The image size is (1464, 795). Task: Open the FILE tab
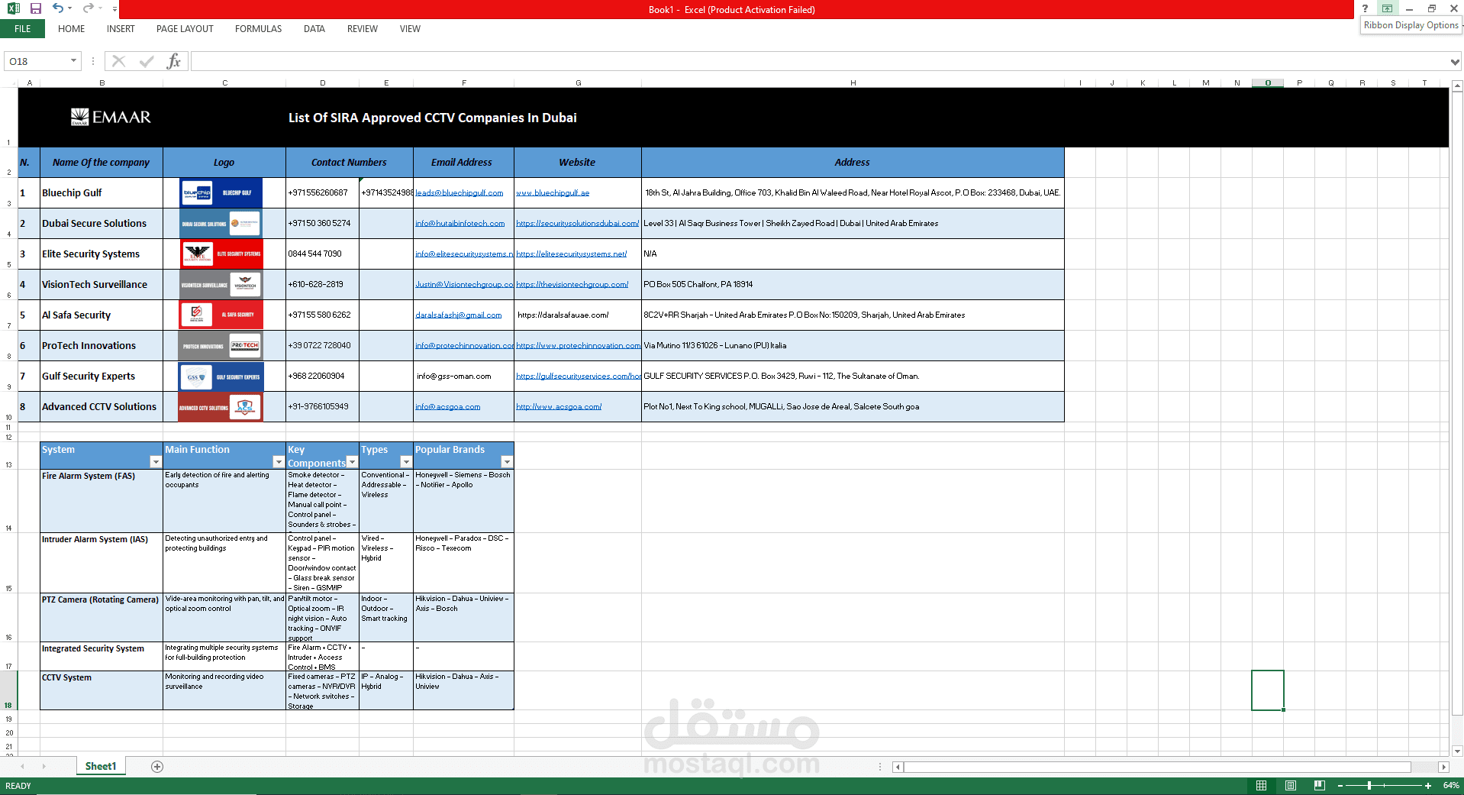(22, 29)
